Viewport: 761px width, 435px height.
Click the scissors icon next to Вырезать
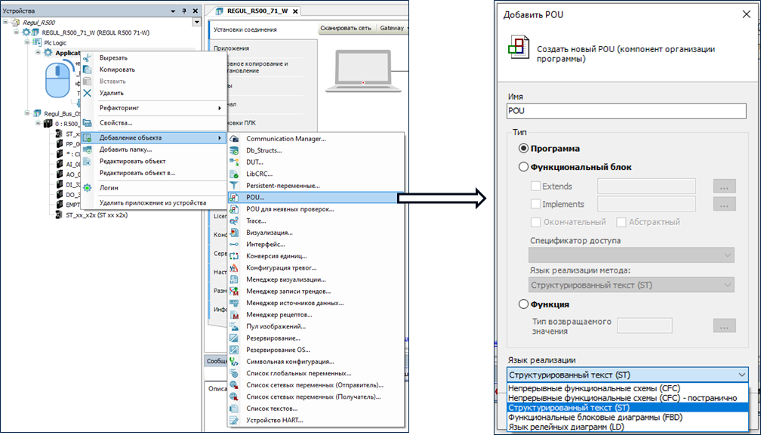pyautogui.click(x=88, y=58)
